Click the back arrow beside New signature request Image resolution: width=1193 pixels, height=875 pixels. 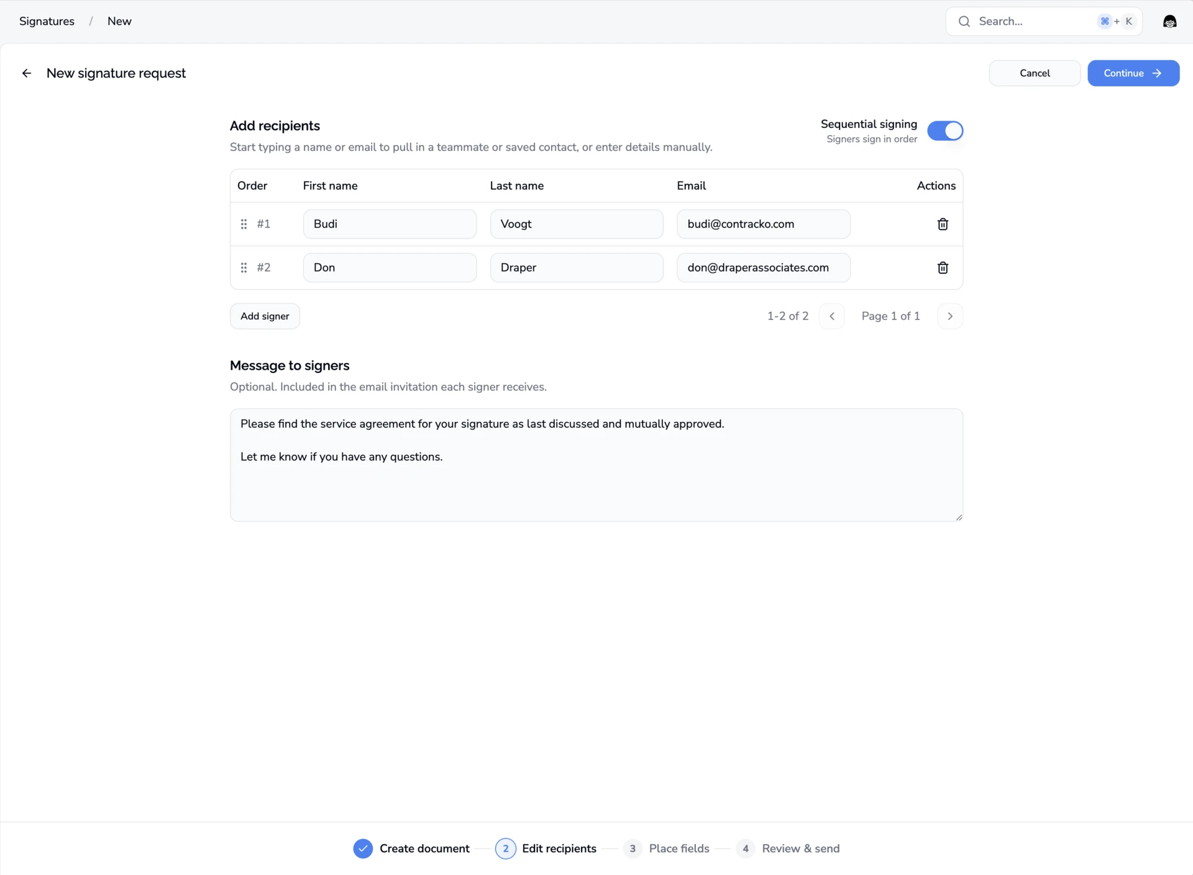point(27,73)
